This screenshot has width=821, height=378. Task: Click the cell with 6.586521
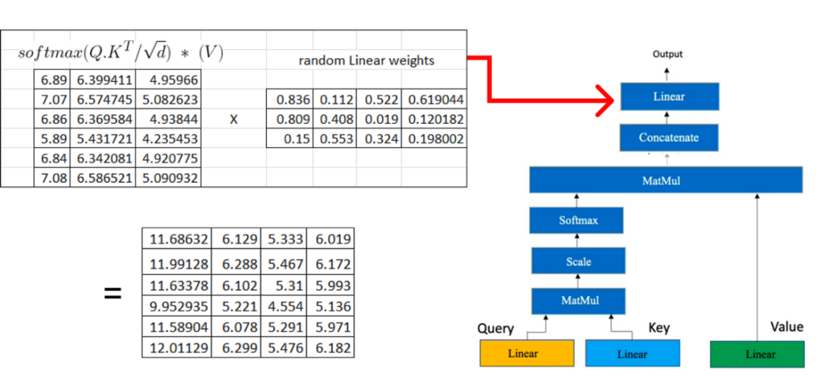pos(103,178)
